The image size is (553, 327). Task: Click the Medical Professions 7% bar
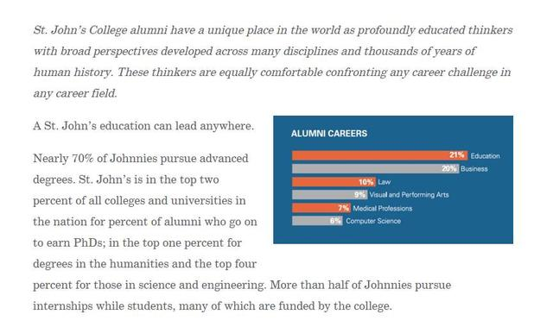tap(321, 208)
